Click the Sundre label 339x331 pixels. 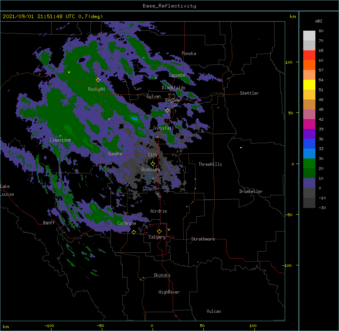115,154
